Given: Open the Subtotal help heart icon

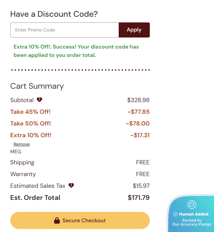Looking at the screenshot, I should point(39,100).
